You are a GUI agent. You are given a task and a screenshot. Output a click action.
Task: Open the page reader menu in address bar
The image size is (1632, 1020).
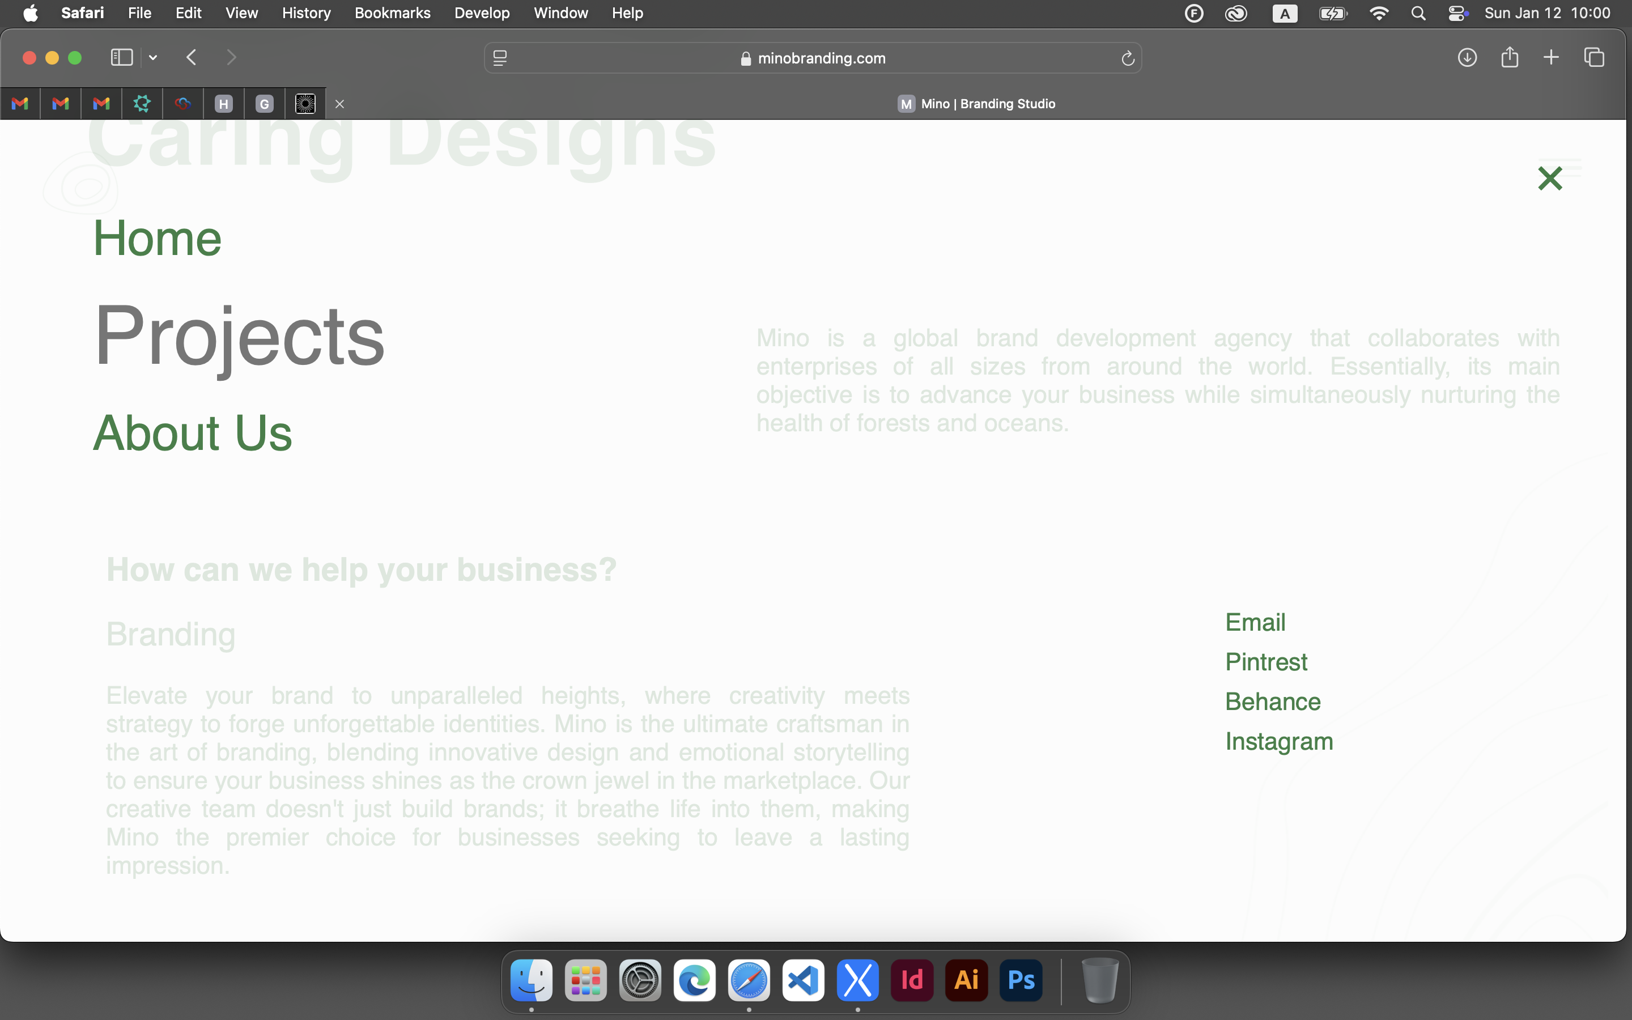500,59
